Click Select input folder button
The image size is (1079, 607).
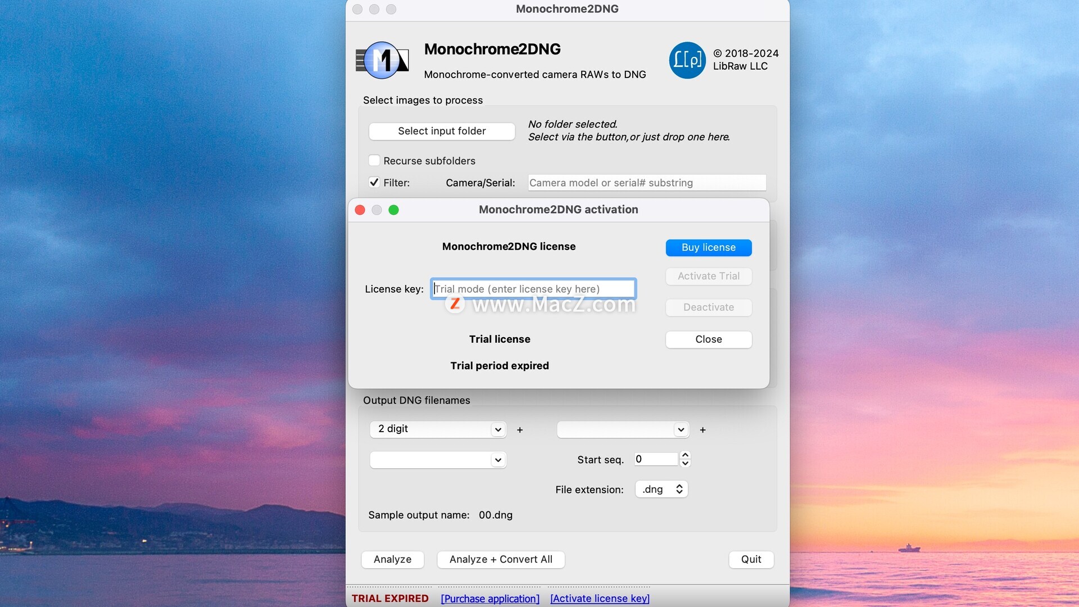442,131
